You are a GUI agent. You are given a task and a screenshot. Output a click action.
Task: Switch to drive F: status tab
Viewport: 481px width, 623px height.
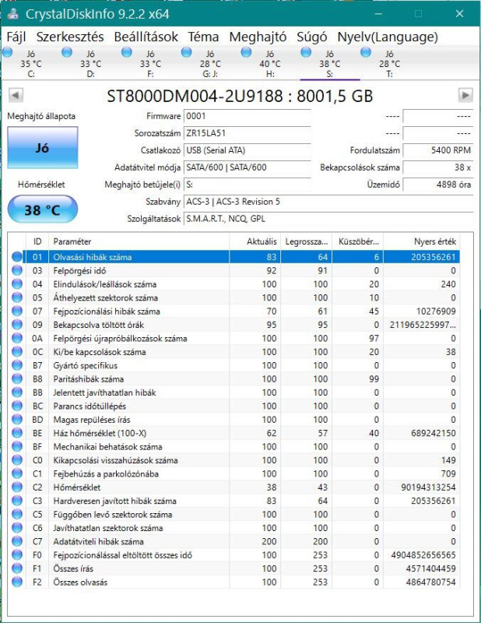pyautogui.click(x=150, y=64)
